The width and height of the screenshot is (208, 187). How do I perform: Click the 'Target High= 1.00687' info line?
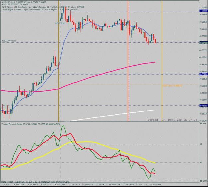click(40, 10)
